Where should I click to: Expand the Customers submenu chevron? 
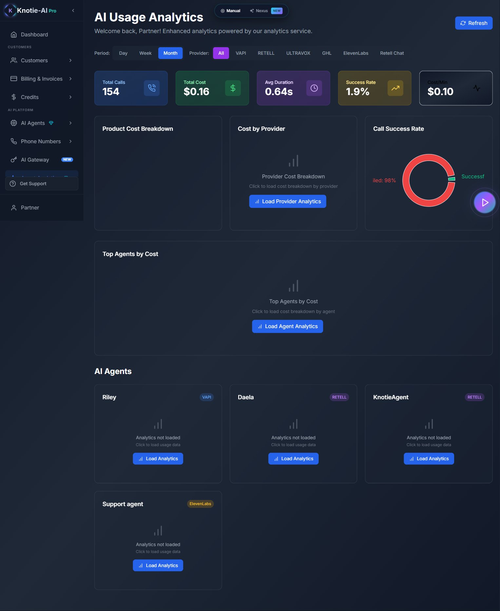[x=70, y=60]
